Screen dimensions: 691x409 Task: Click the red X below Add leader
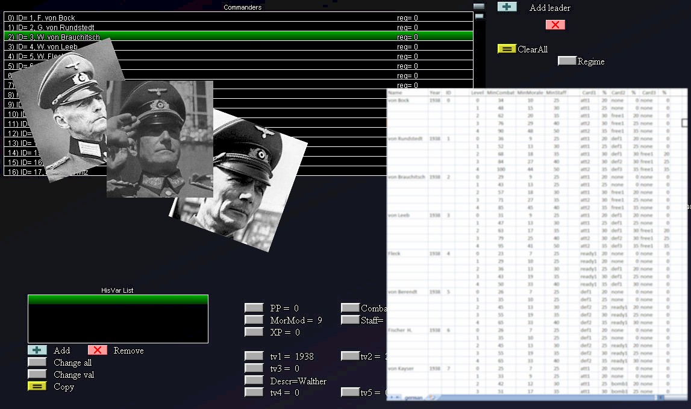(555, 25)
